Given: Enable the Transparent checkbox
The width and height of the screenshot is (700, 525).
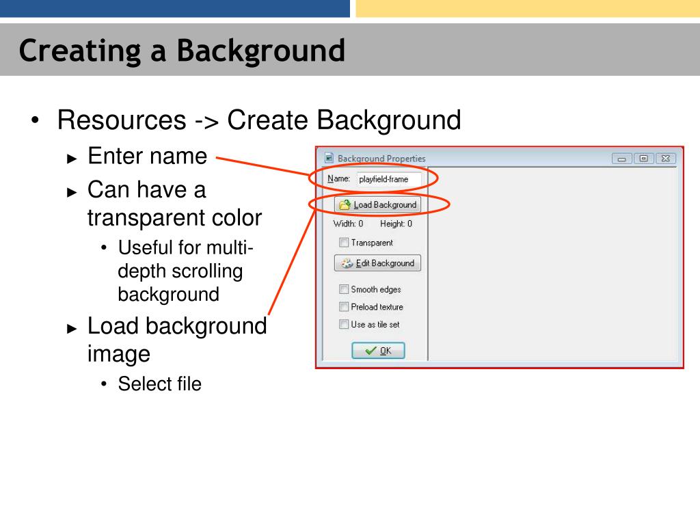Looking at the screenshot, I should pyautogui.click(x=344, y=243).
